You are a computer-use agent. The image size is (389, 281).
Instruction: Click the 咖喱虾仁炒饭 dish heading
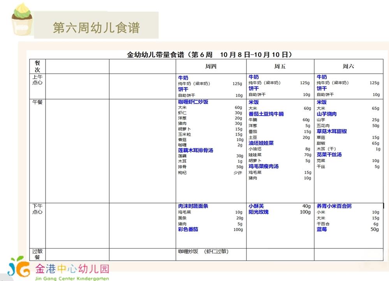[193, 102]
